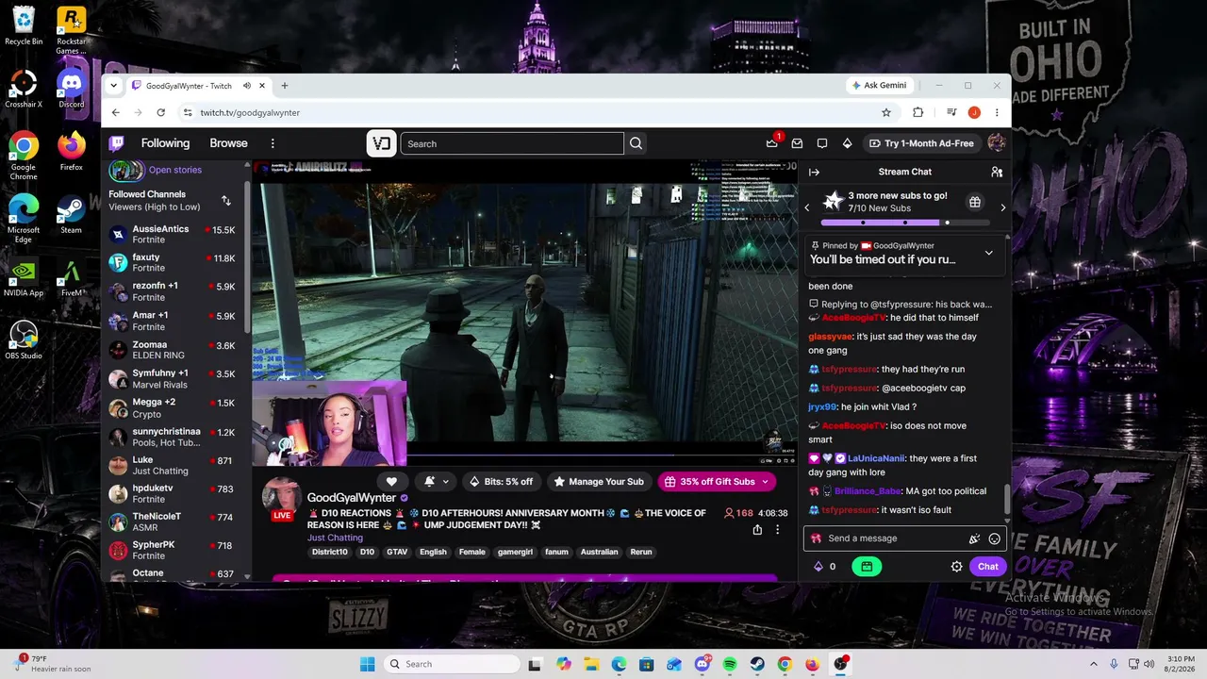Click the Manage Your Sub button
The height and width of the screenshot is (679, 1207).
point(599,482)
